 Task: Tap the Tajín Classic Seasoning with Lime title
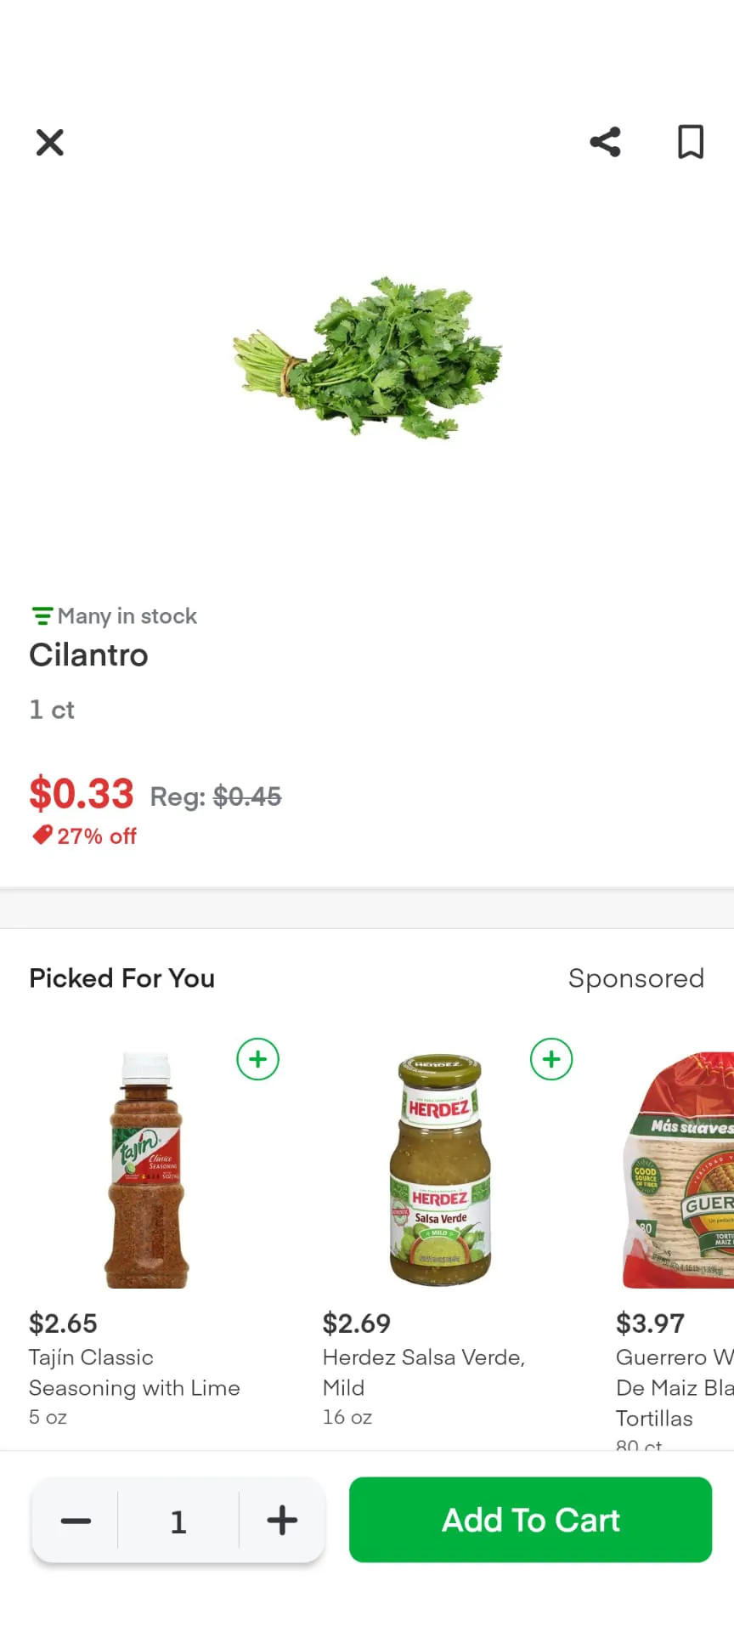[x=134, y=1373]
